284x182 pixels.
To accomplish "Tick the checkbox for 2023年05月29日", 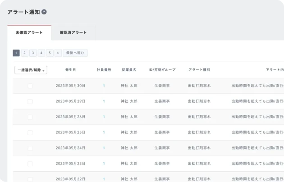I will coord(30,101).
